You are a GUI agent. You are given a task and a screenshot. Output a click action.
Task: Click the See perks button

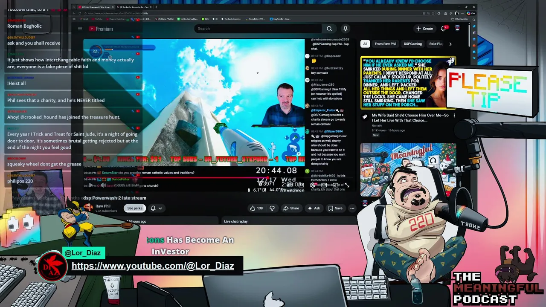[x=135, y=208]
